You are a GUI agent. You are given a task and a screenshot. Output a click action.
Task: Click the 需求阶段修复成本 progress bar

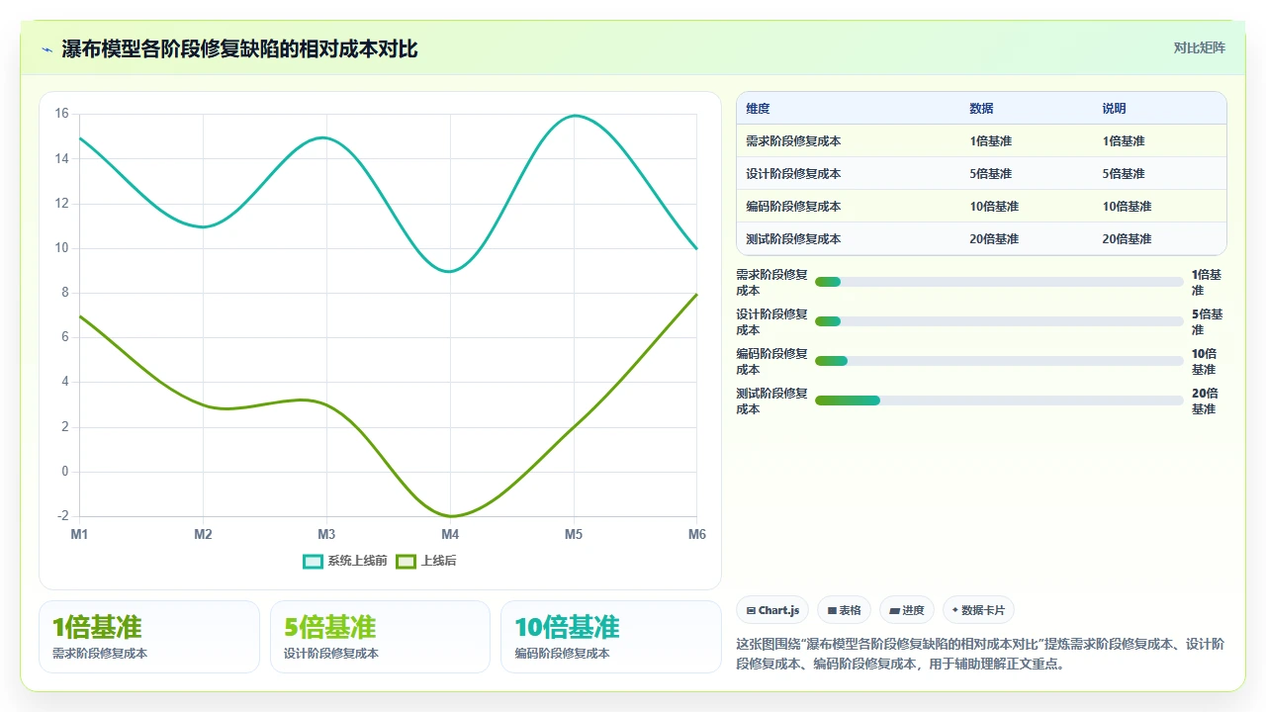tap(999, 282)
